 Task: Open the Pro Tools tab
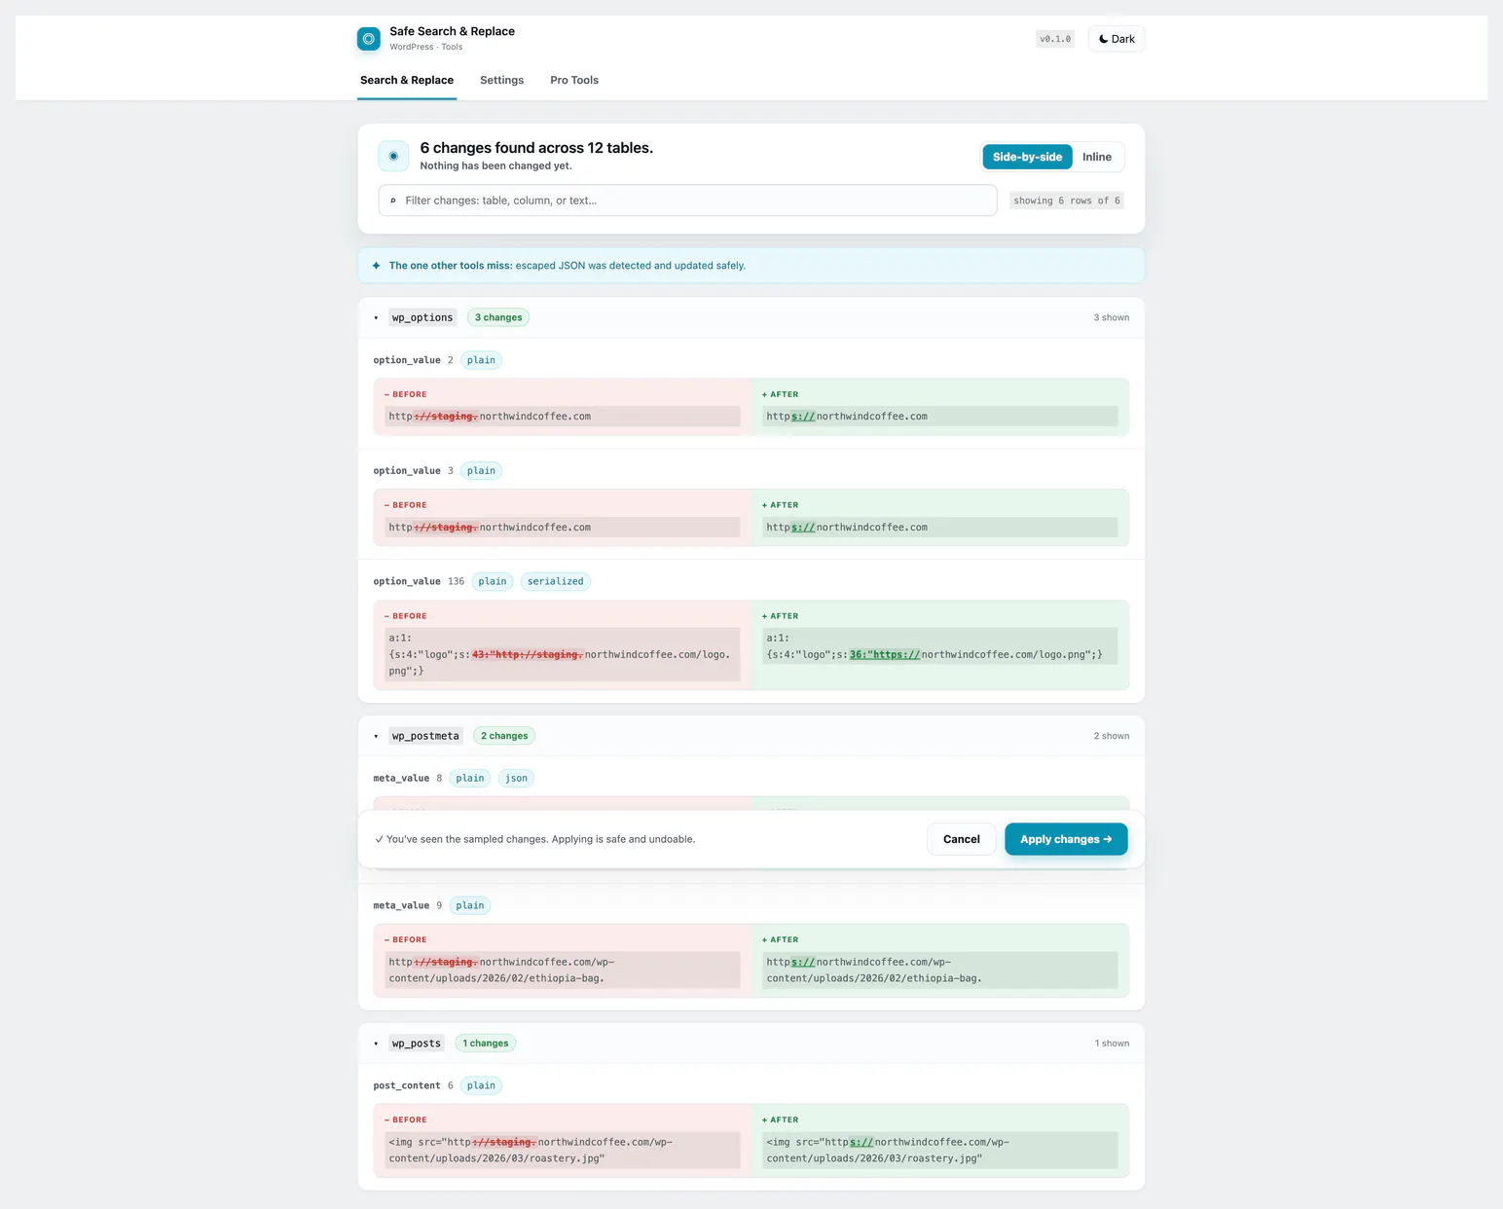pos(574,80)
